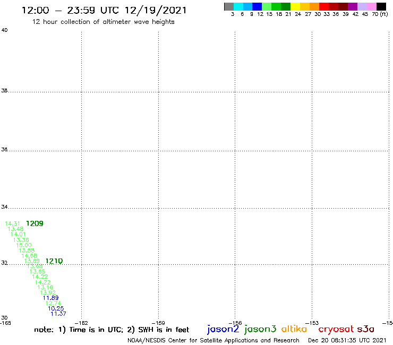Click the value 13.92

click(x=48, y=292)
